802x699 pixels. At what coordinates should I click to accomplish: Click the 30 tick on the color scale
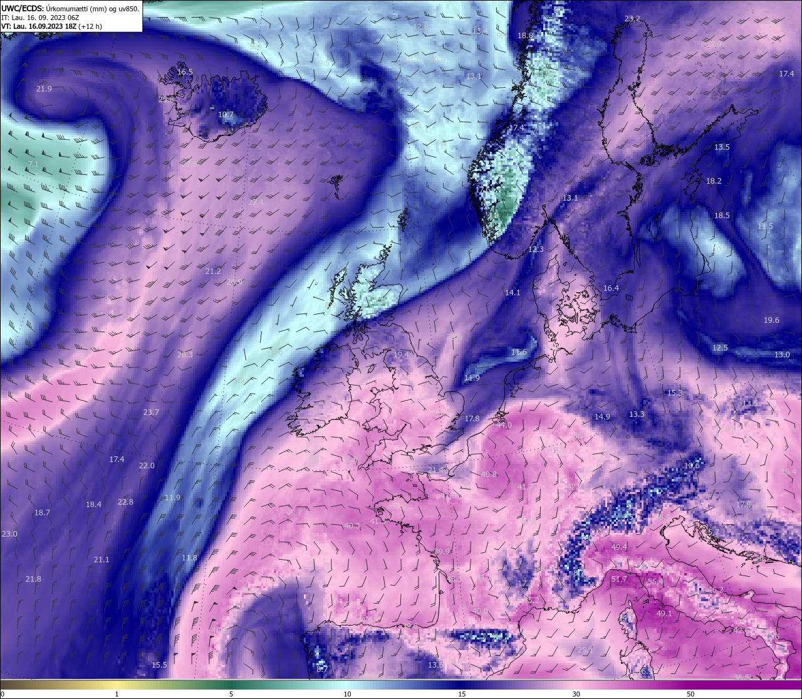pyautogui.click(x=576, y=694)
